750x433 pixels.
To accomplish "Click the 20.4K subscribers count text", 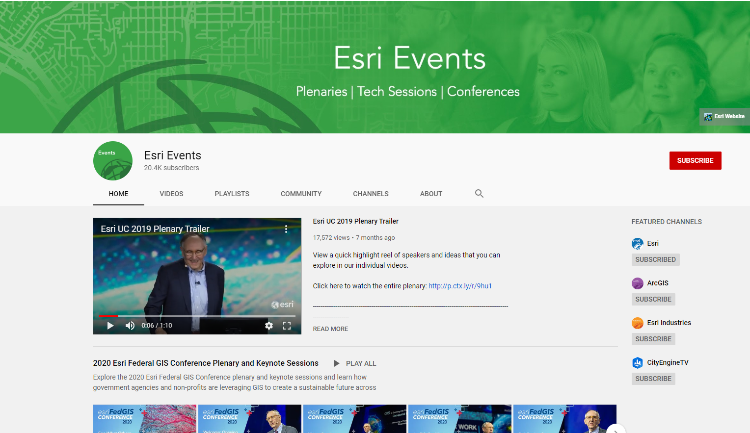I will coord(171,168).
